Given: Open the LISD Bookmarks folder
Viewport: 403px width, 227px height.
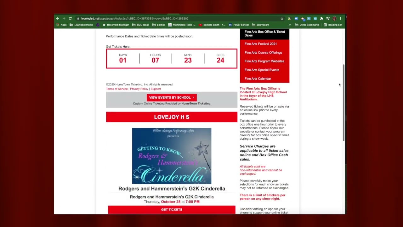Looking at the screenshot, I should 81,25.
